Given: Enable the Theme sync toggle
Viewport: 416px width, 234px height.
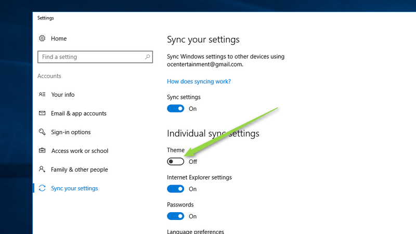Looking at the screenshot, I should (x=175, y=162).
